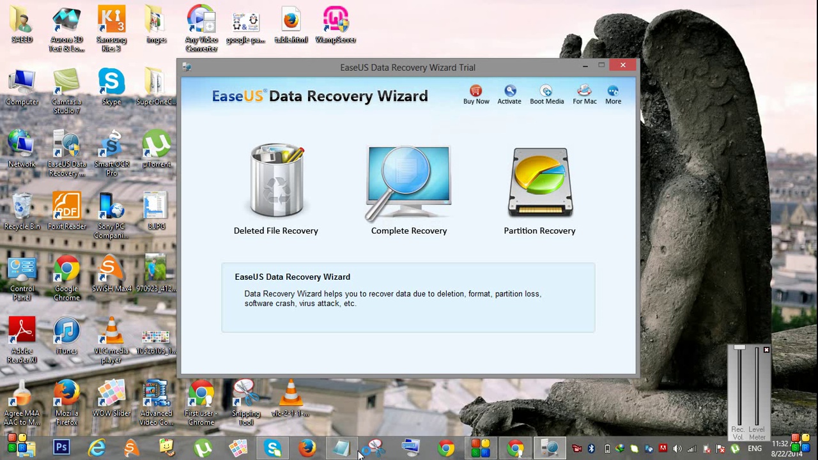This screenshot has width=818, height=460.
Task: Click µTorrent icon in taskbar
Action: tap(203, 448)
